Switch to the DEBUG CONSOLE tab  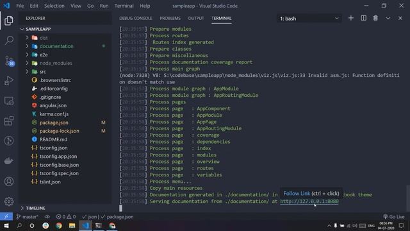pos(135,19)
